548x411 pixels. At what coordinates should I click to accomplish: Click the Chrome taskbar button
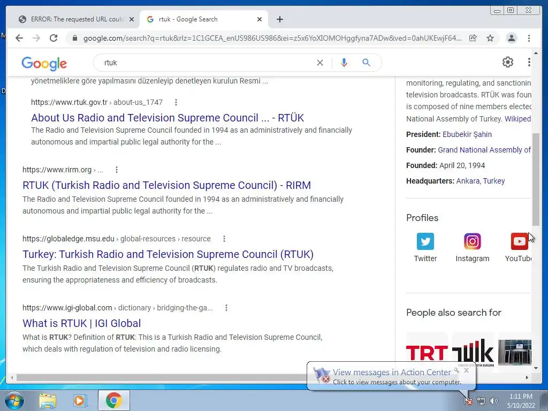113,400
